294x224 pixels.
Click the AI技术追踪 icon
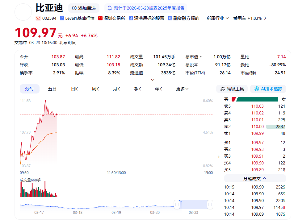coord(257,89)
